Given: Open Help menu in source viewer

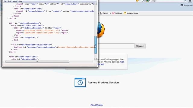Looking at the screenshot, I should (x=20, y=1).
